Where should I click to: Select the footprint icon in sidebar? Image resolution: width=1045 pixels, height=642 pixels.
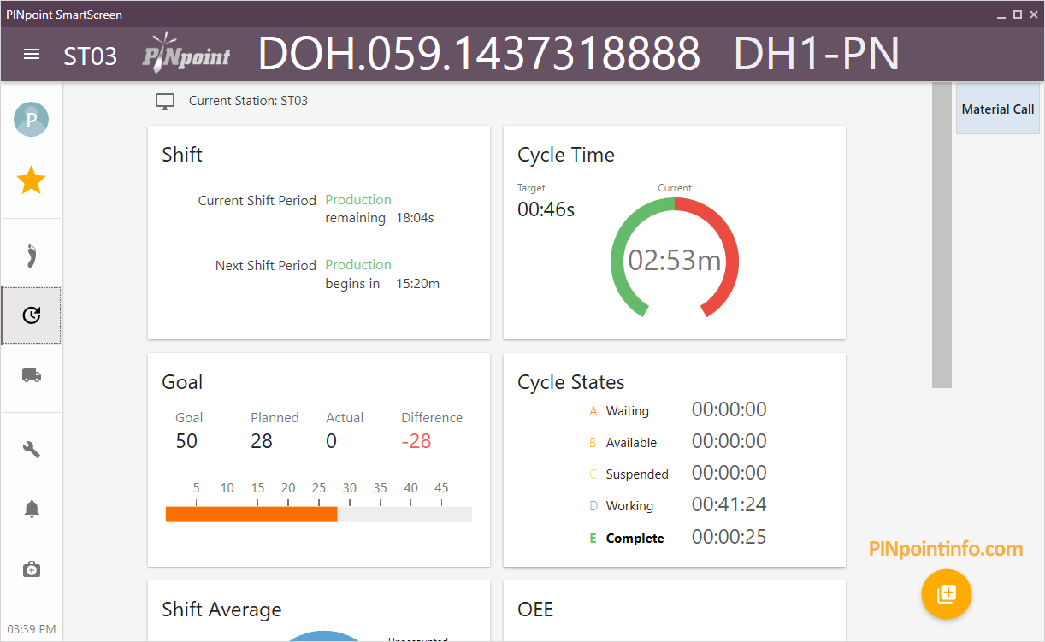click(31, 255)
